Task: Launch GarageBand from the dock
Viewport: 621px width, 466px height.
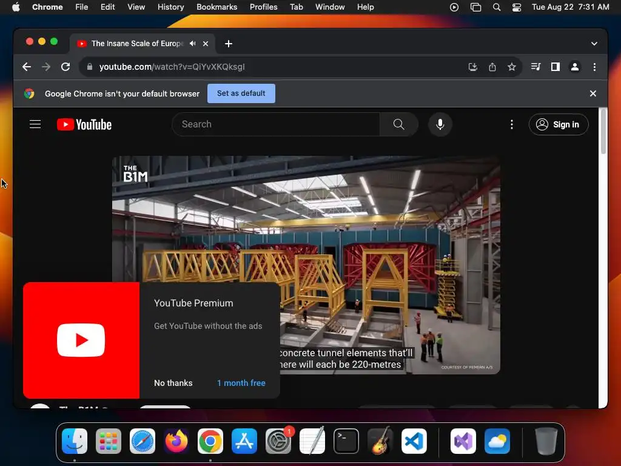Action: coord(380,441)
